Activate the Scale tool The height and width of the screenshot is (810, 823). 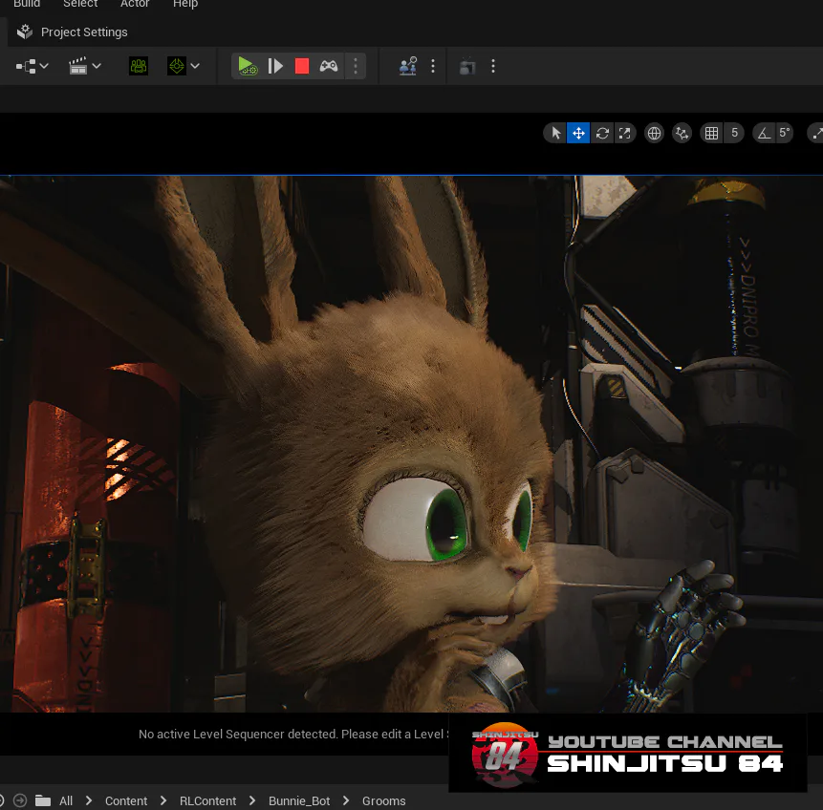coord(624,134)
